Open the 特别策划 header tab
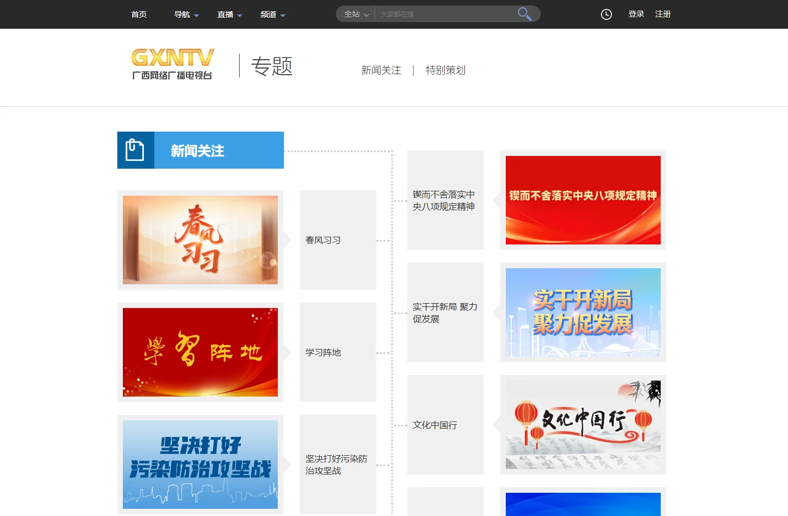The image size is (788, 516). (445, 70)
